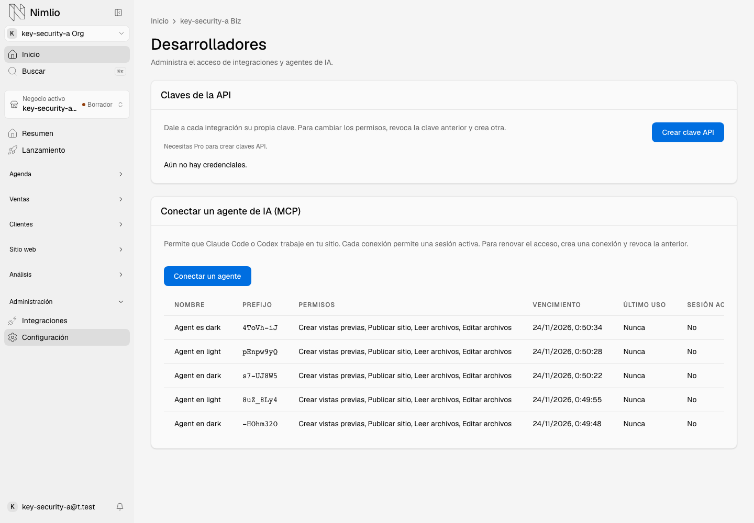The height and width of the screenshot is (523, 754).
Task: Click the ÚLTIMO USO column header
Action: (x=644, y=305)
